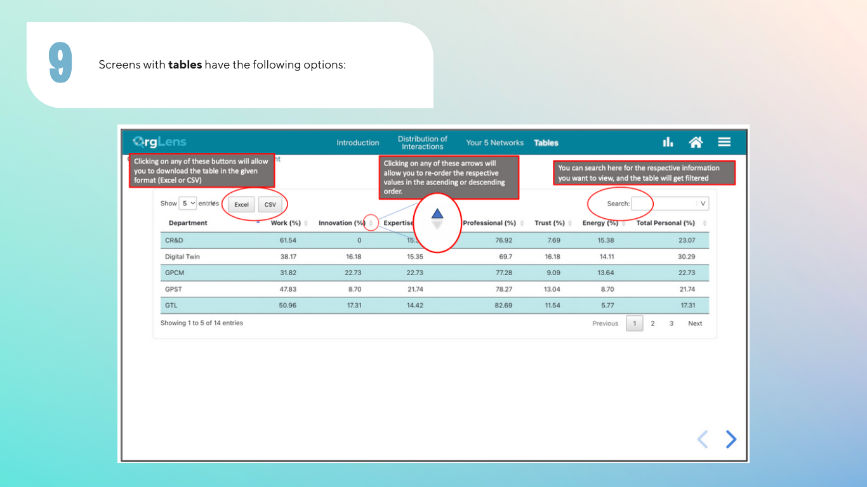Click into the Search input field
The height and width of the screenshot is (487, 867).
click(x=663, y=204)
